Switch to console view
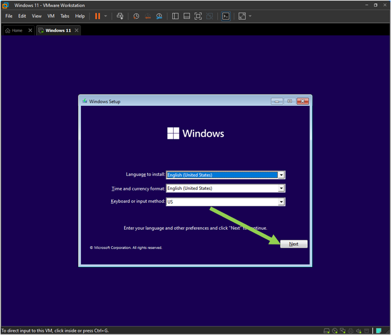Screen dimensions: 391x335 click(226, 16)
